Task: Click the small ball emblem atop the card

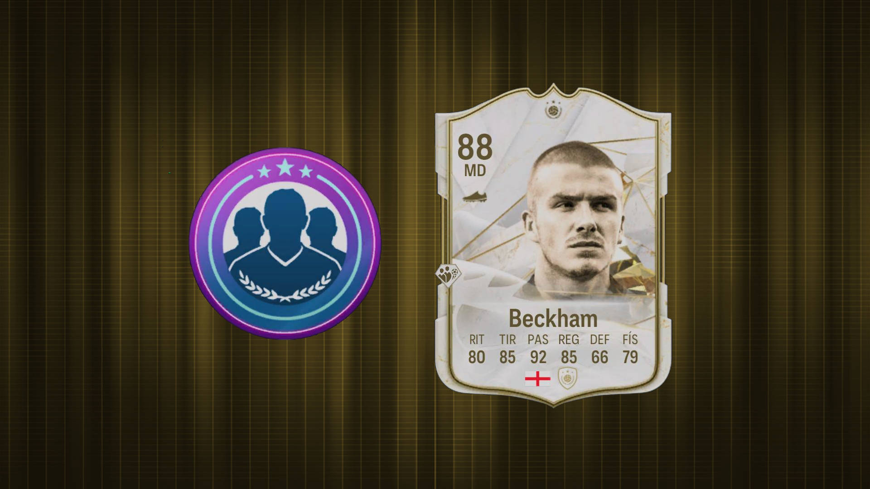Action: coord(552,109)
